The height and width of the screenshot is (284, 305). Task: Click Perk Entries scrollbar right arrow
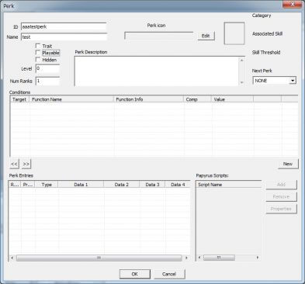186,258
